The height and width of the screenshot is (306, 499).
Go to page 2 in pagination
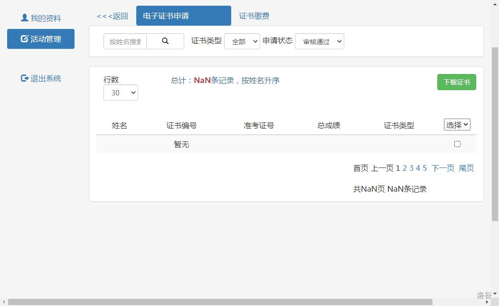pos(405,168)
